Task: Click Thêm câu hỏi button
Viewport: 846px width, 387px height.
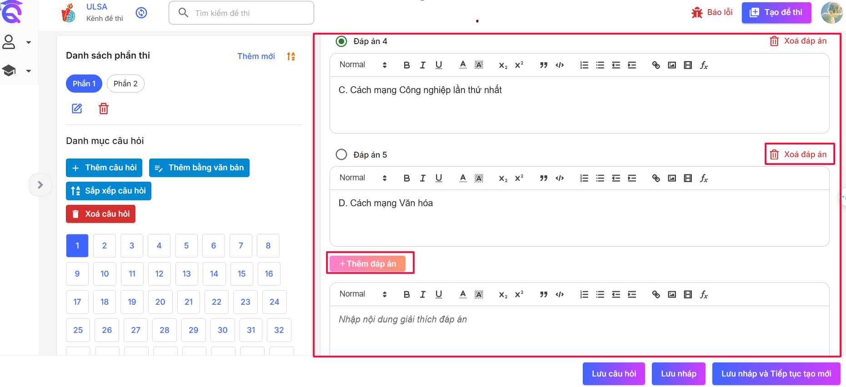Action: (x=104, y=168)
